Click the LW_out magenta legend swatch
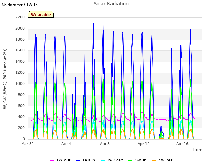 coord(52,161)
